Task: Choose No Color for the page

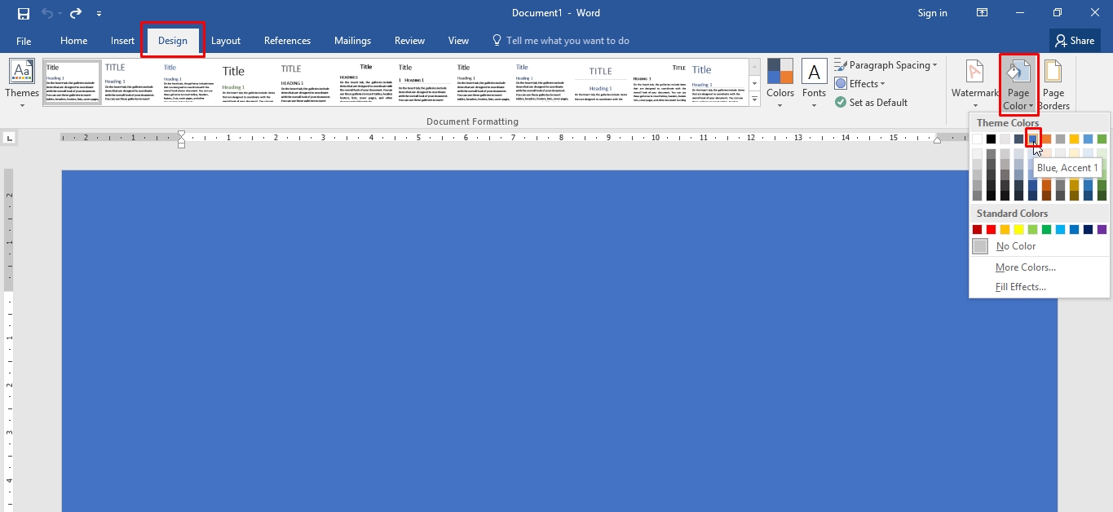Action: point(1014,245)
